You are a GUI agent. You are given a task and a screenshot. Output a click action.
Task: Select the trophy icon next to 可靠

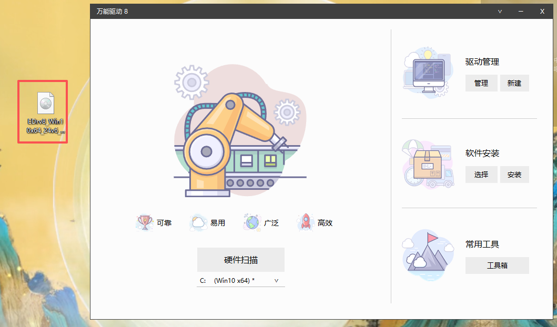[145, 222]
